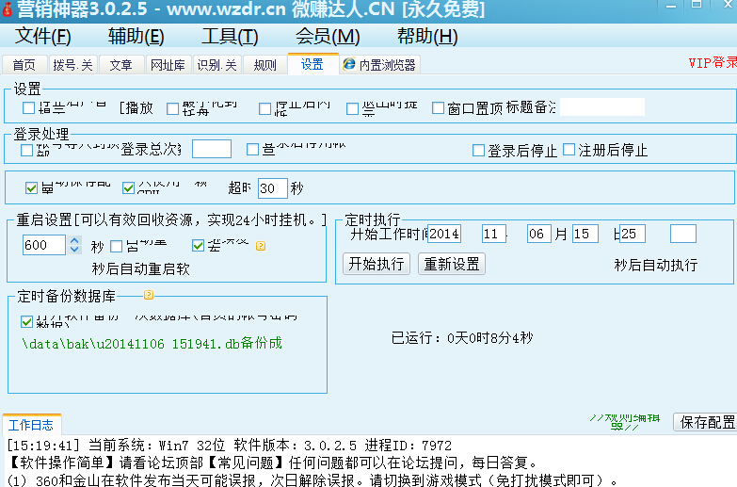The width and height of the screenshot is (737, 487).
Task: Click green backup path text \data\bak\u20141106
Action: click(x=152, y=343)
